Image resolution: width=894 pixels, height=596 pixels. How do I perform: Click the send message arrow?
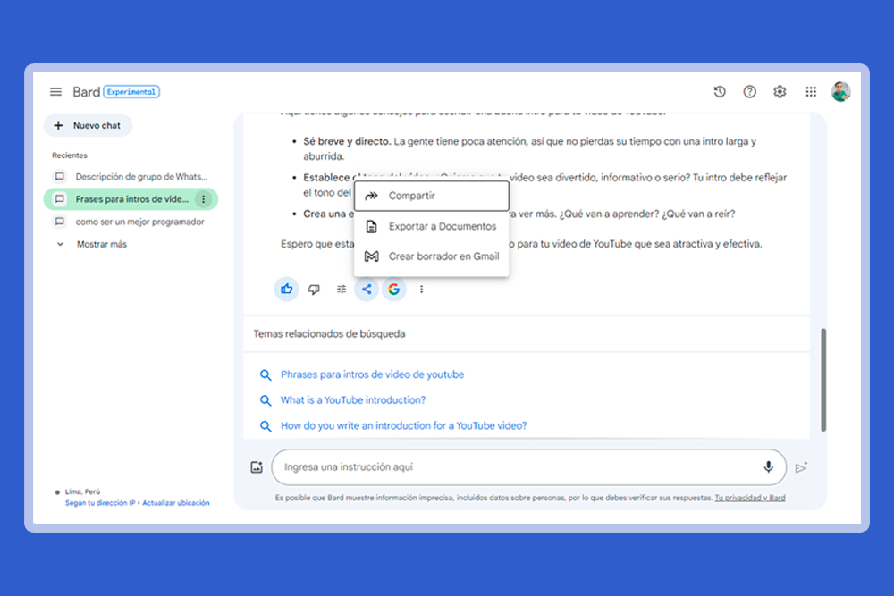click(x=801, y=467)
